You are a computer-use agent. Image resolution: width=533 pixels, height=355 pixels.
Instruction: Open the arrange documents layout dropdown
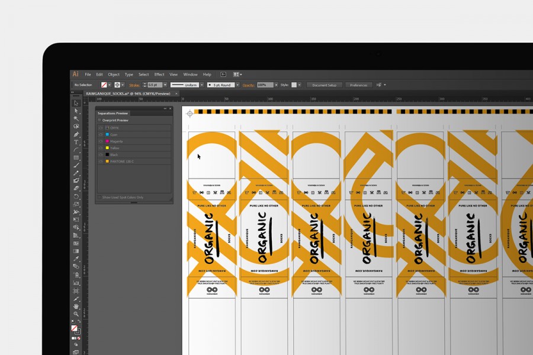237,75
